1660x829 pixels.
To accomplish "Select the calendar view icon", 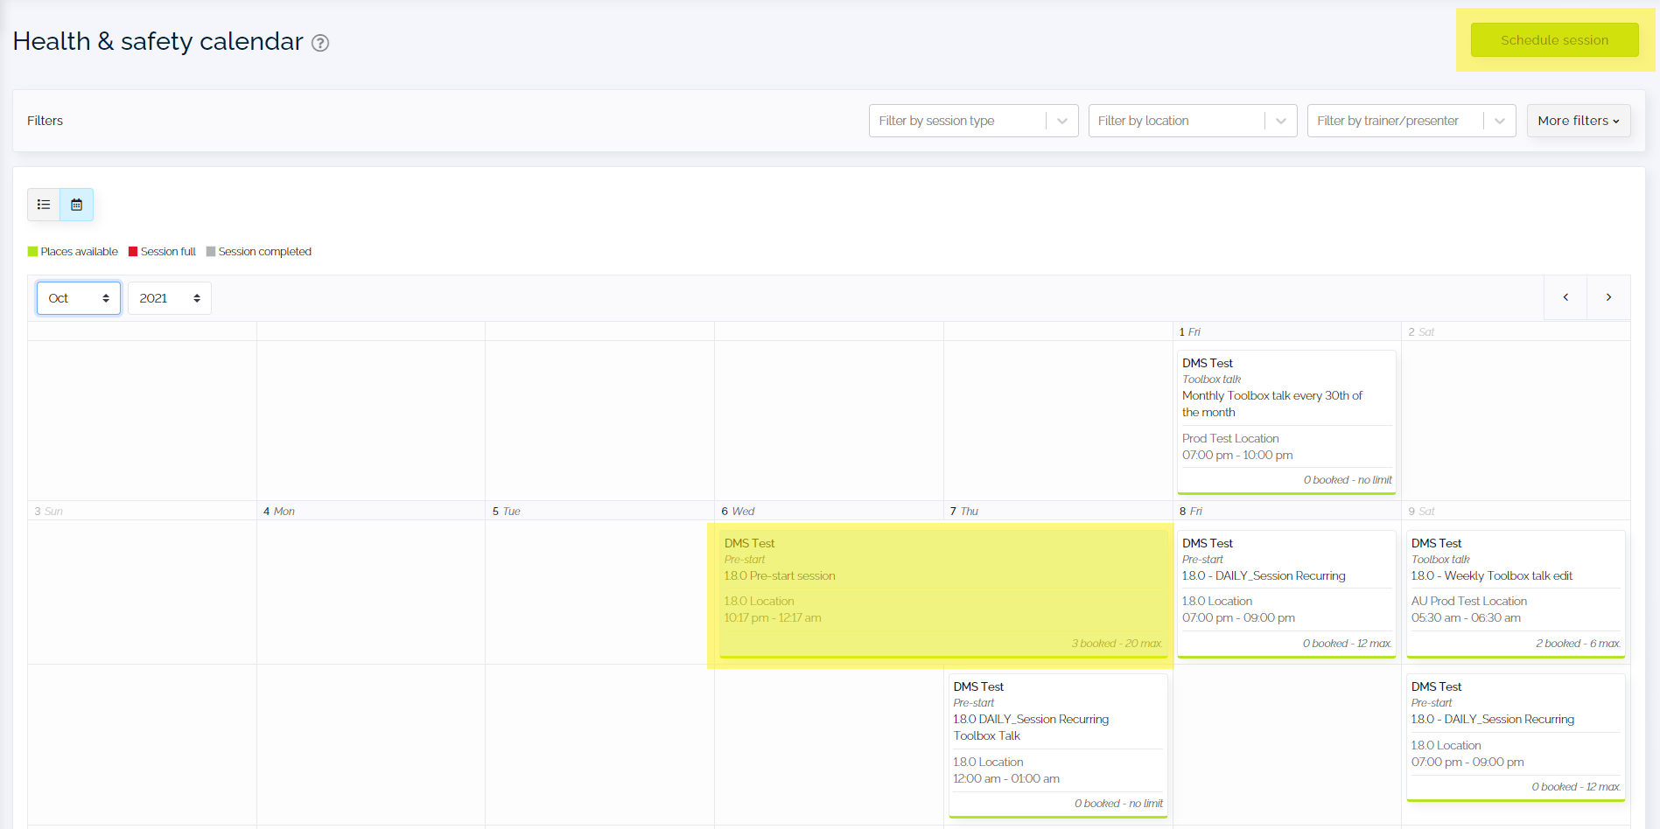I will click(77, 204).
